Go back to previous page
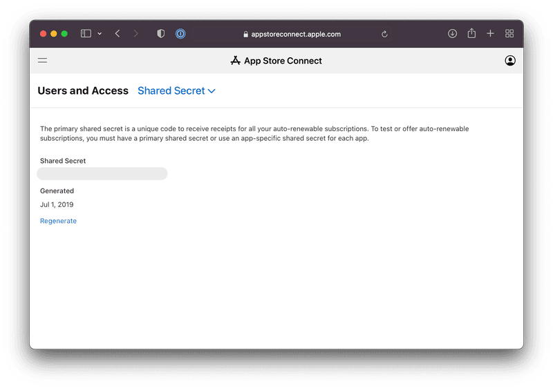This screenshot has height=388, width=553. click(118, 33)
